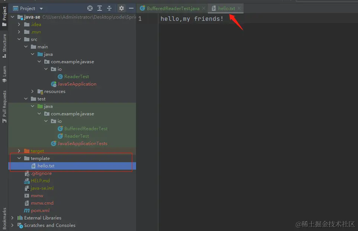
Task: Select the mvnw.cmd file
Action: coord(42,203)
